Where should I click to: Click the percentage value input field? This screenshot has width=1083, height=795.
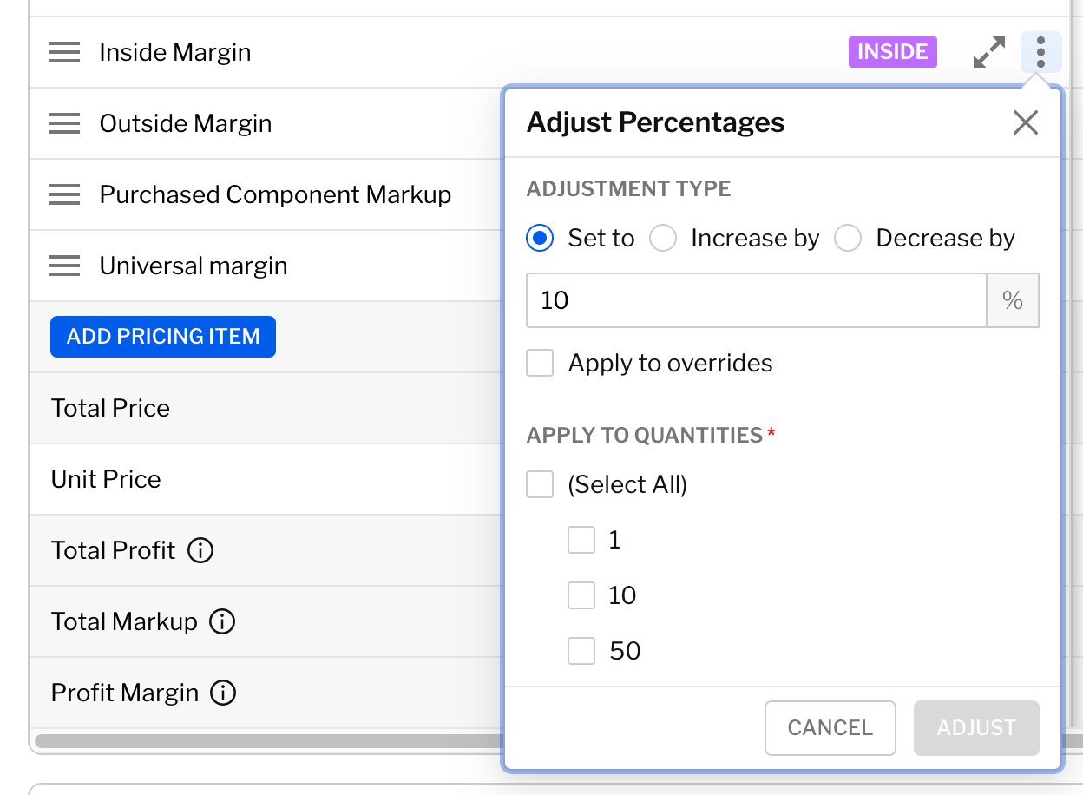(x=755, y=300)
